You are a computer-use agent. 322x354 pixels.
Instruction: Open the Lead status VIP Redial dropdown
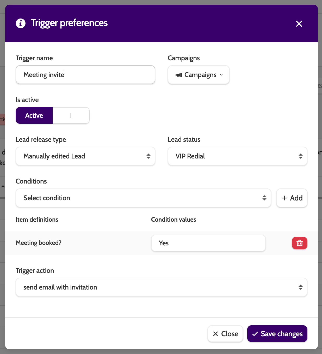tap(237, 156)
